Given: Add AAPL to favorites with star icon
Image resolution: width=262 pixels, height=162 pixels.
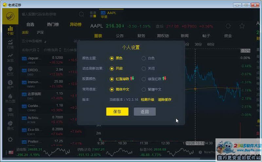Looking at the screenshot, I should pyautogui.click(x=242, y=26).
